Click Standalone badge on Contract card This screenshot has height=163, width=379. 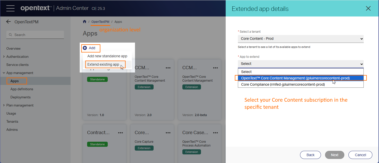(x=97, y=144)
